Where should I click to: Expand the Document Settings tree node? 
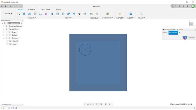click(x=4, y=26)
